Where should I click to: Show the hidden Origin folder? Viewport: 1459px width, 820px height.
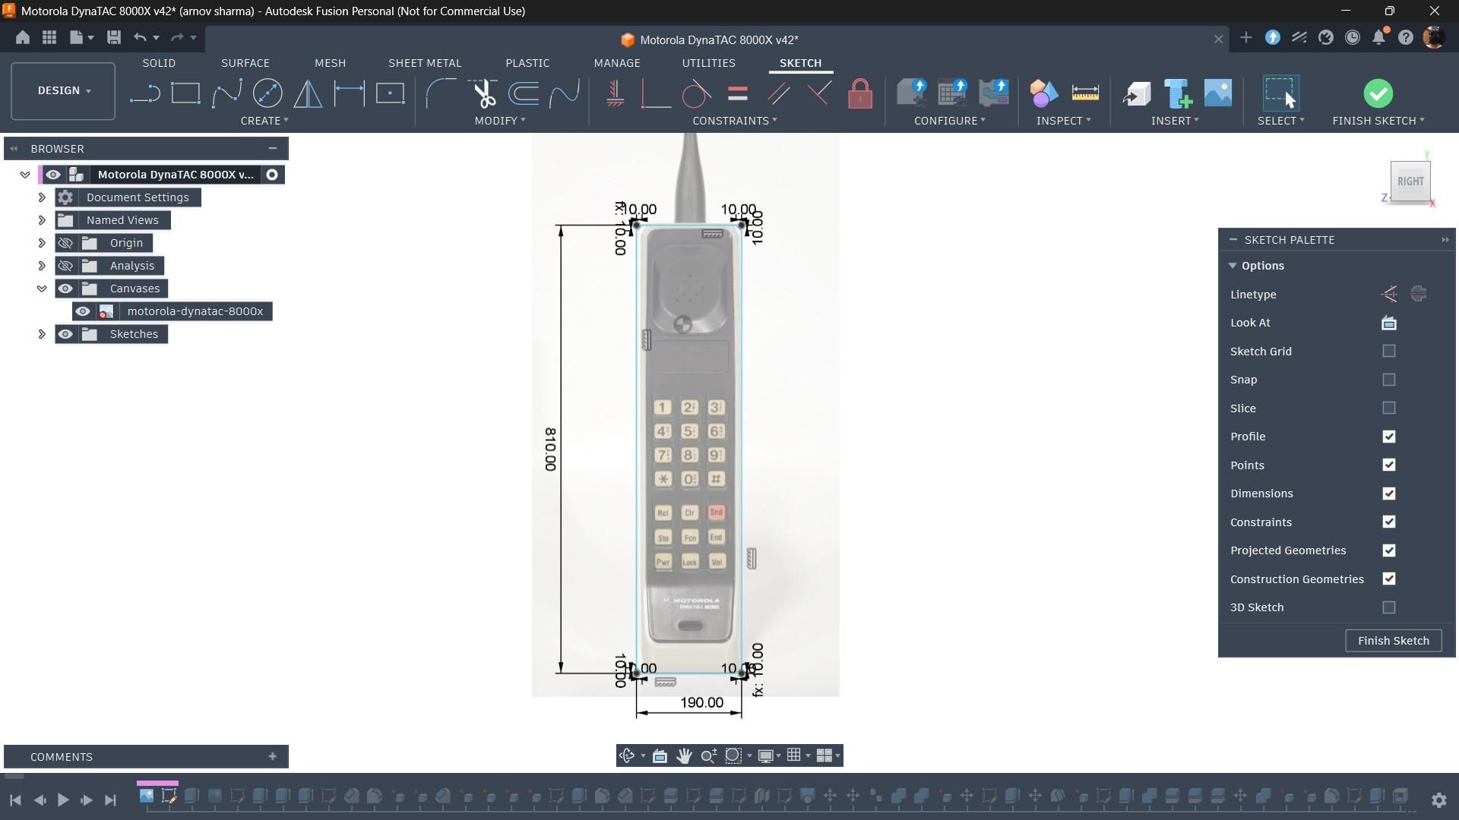tap(65, 243)
